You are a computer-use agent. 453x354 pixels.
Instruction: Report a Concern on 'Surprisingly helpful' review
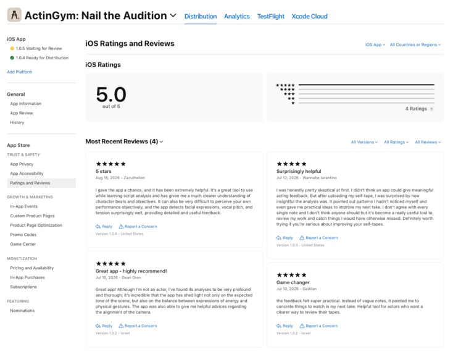(x=319, y=238)
